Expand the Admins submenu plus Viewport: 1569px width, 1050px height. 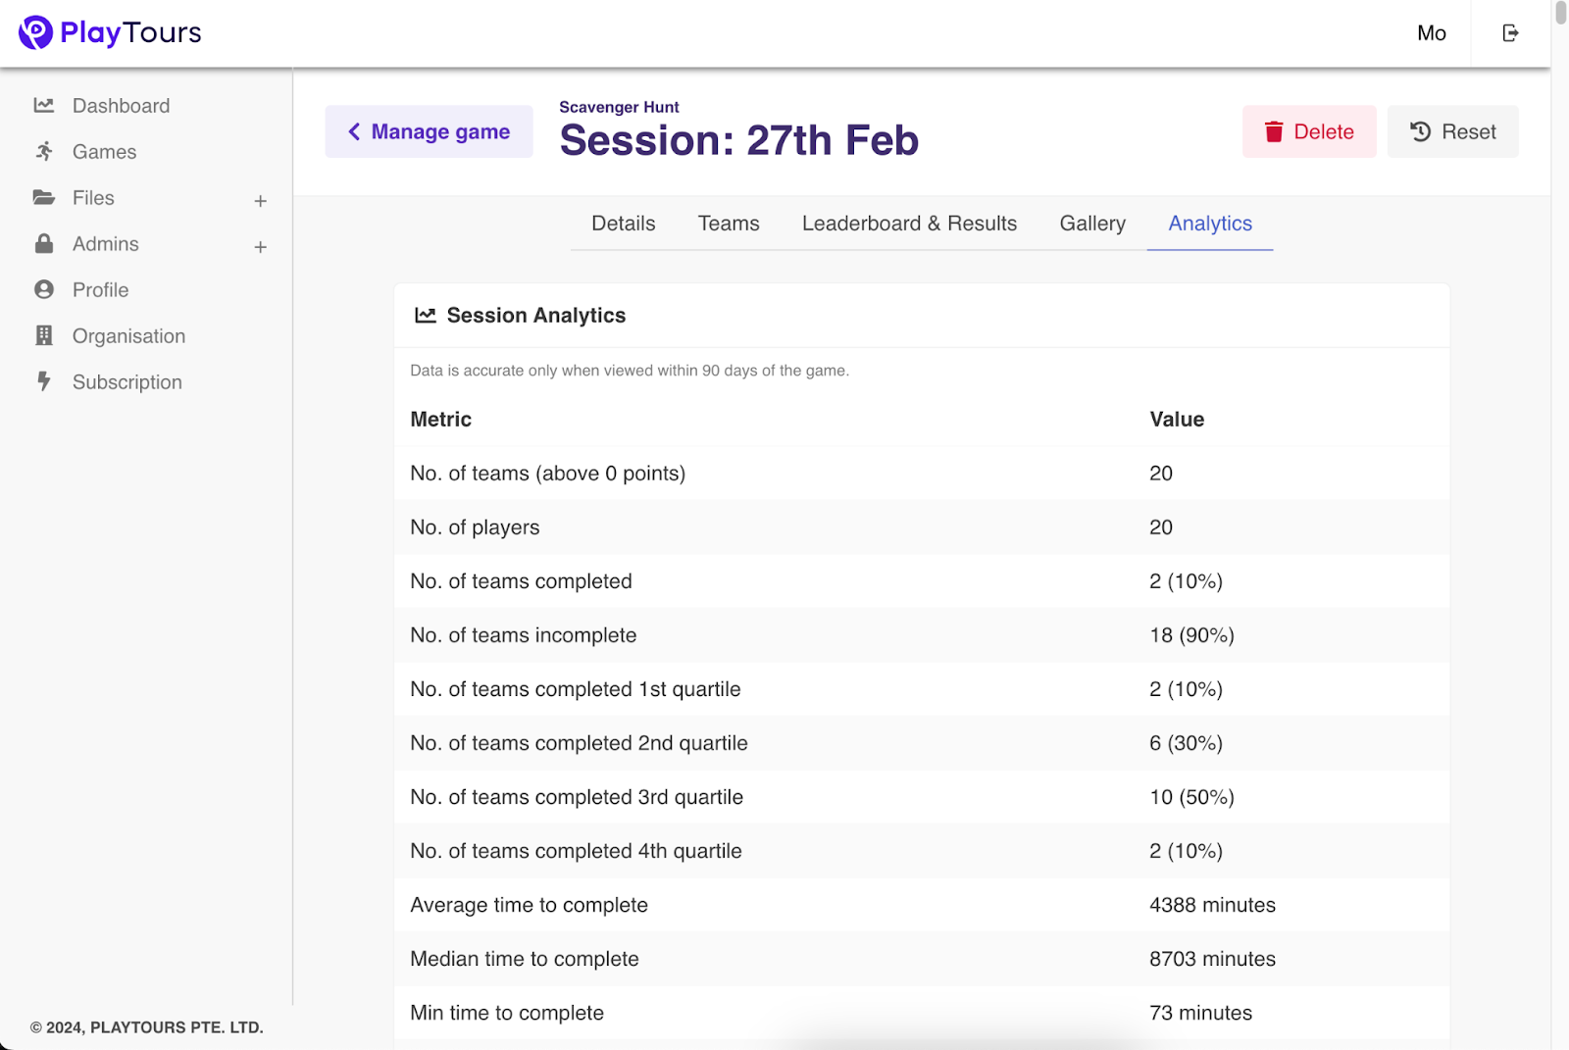pos(261,247)
